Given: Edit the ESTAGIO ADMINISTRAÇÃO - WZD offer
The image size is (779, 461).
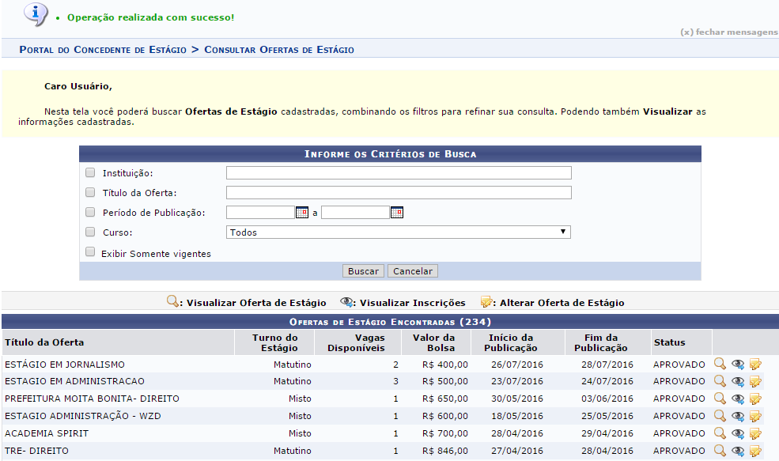Looking at the screenshot, I should point(755,416).
